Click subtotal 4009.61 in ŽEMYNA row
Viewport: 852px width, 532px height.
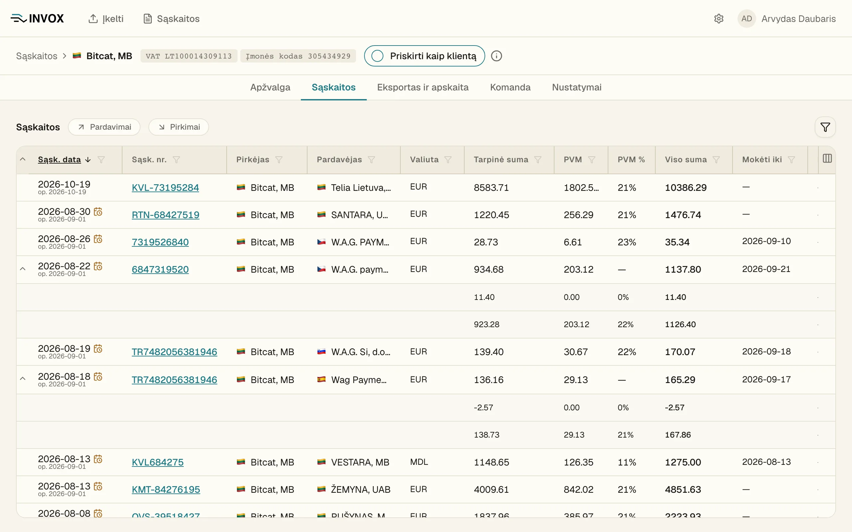click(491, 489)
